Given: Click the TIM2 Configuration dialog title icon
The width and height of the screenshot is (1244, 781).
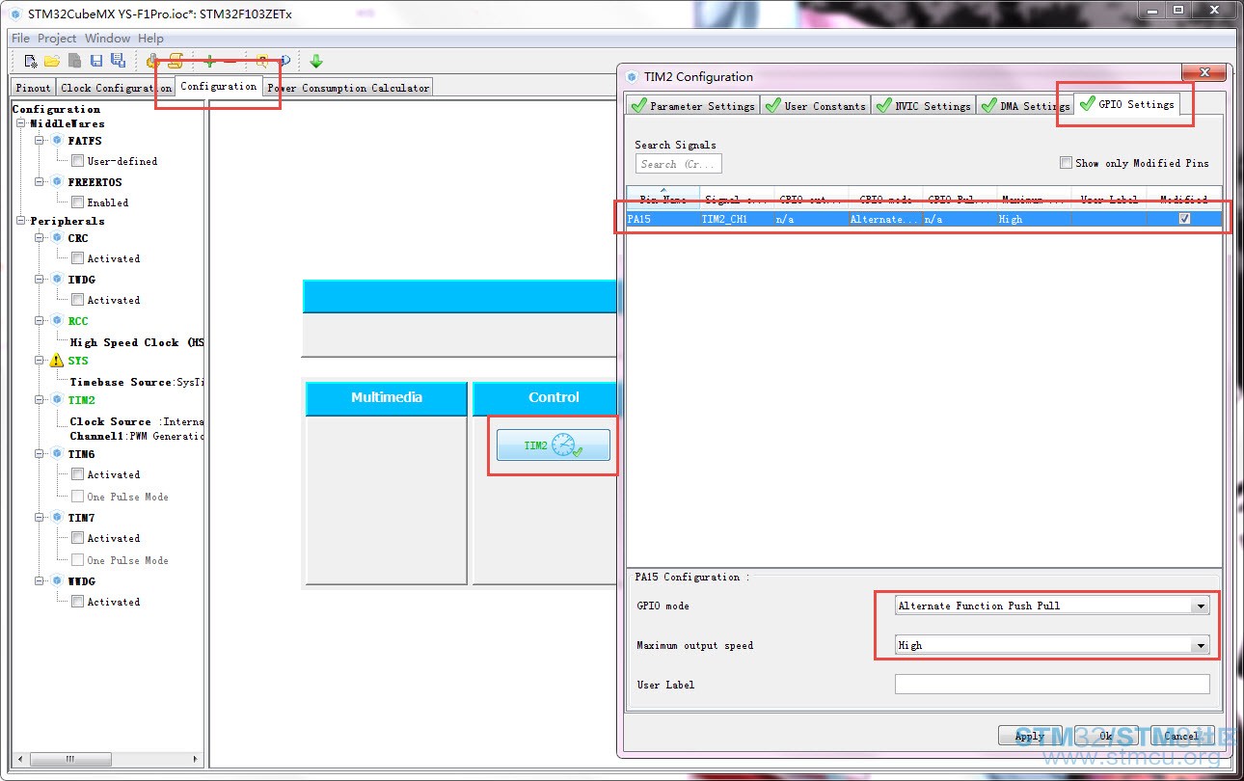Looking at the screenshot, I should coord(632,77).
